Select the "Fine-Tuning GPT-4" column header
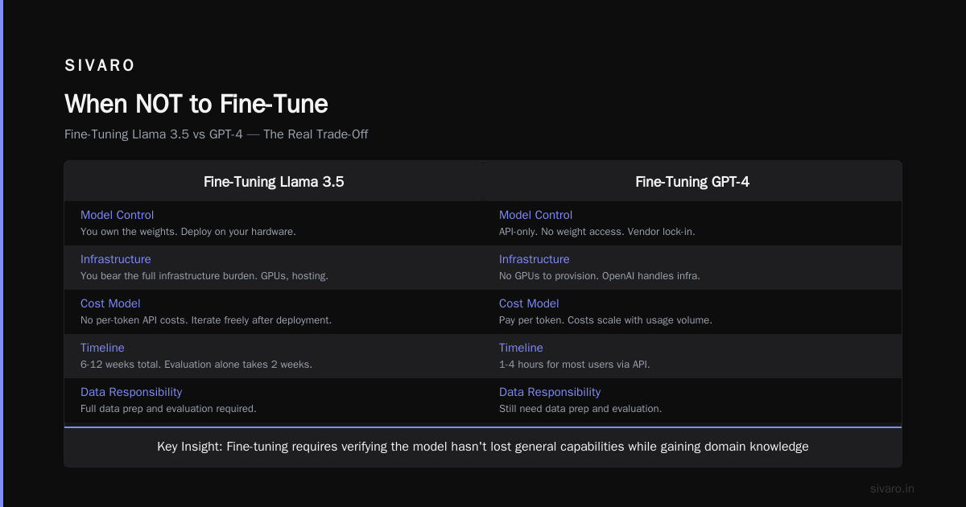The image size is (966, 507). click(692, 182)
